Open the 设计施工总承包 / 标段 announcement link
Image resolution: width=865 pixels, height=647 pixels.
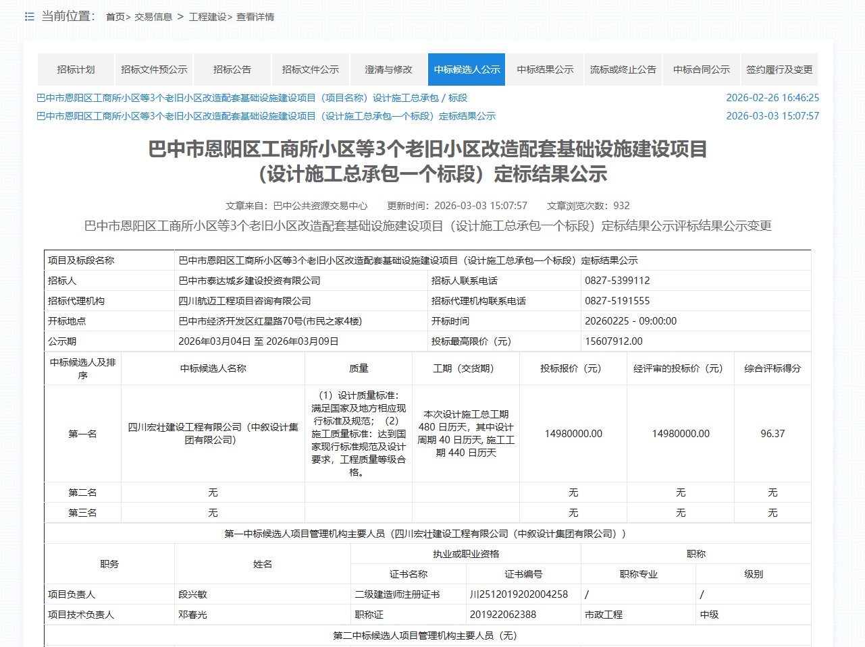(x=252, y=98)
